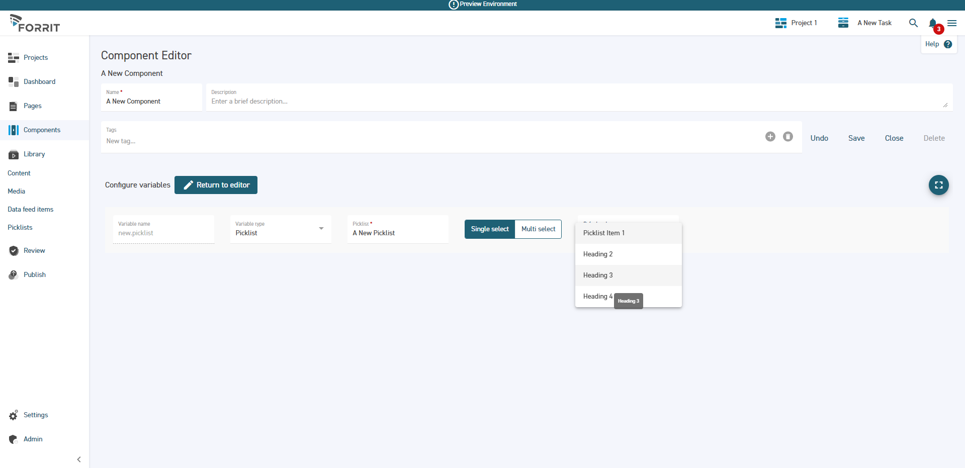Save the component
Screen dimensions: 965x468
coord(856,138)
